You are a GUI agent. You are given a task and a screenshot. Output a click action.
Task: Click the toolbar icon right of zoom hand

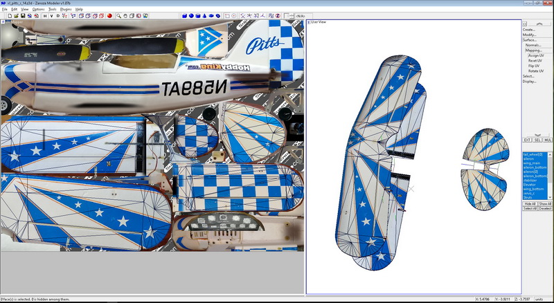pos(132,16)
